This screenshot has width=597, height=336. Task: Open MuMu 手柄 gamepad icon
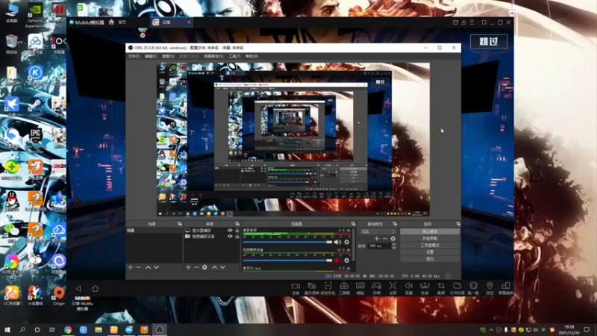377,288
